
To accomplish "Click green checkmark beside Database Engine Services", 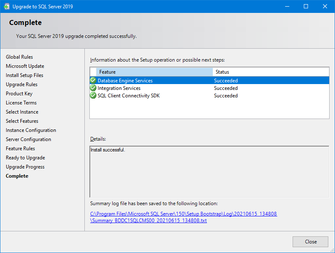I will tap(93, 81).
